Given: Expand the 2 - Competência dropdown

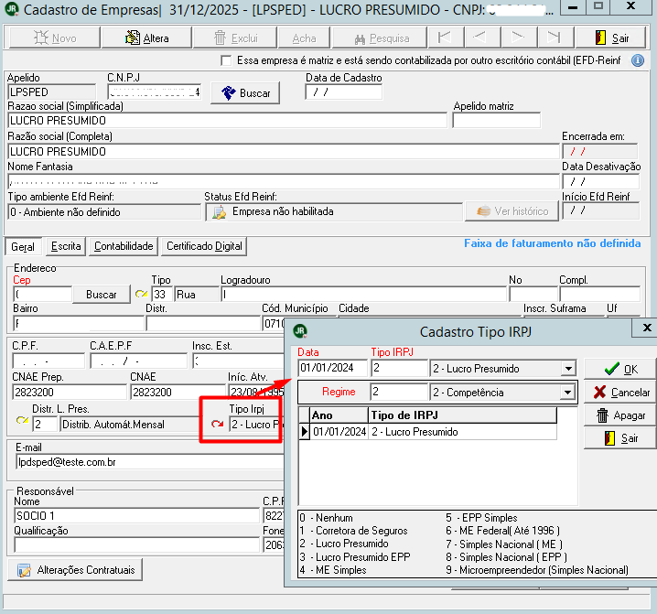Looking at the screenshot, I should point(567,393).
